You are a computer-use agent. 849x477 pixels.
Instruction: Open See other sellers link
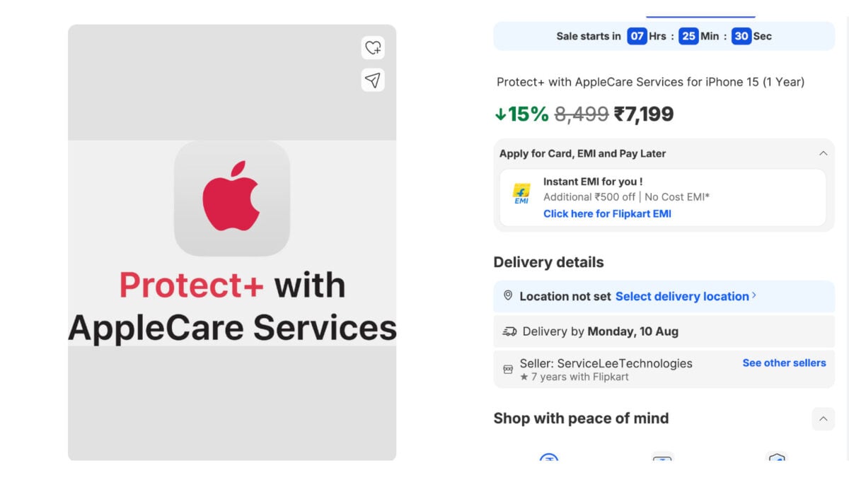[784, 363]
